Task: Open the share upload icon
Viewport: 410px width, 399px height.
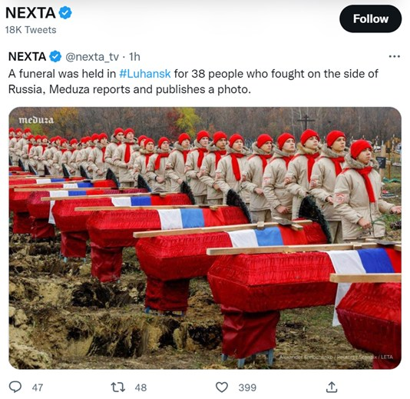Action: tap(332, 387)
